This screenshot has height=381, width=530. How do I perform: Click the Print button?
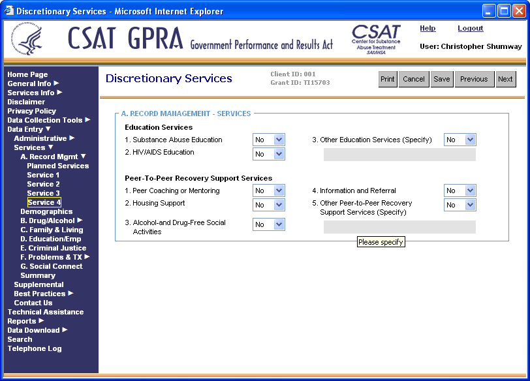point(388,79)
